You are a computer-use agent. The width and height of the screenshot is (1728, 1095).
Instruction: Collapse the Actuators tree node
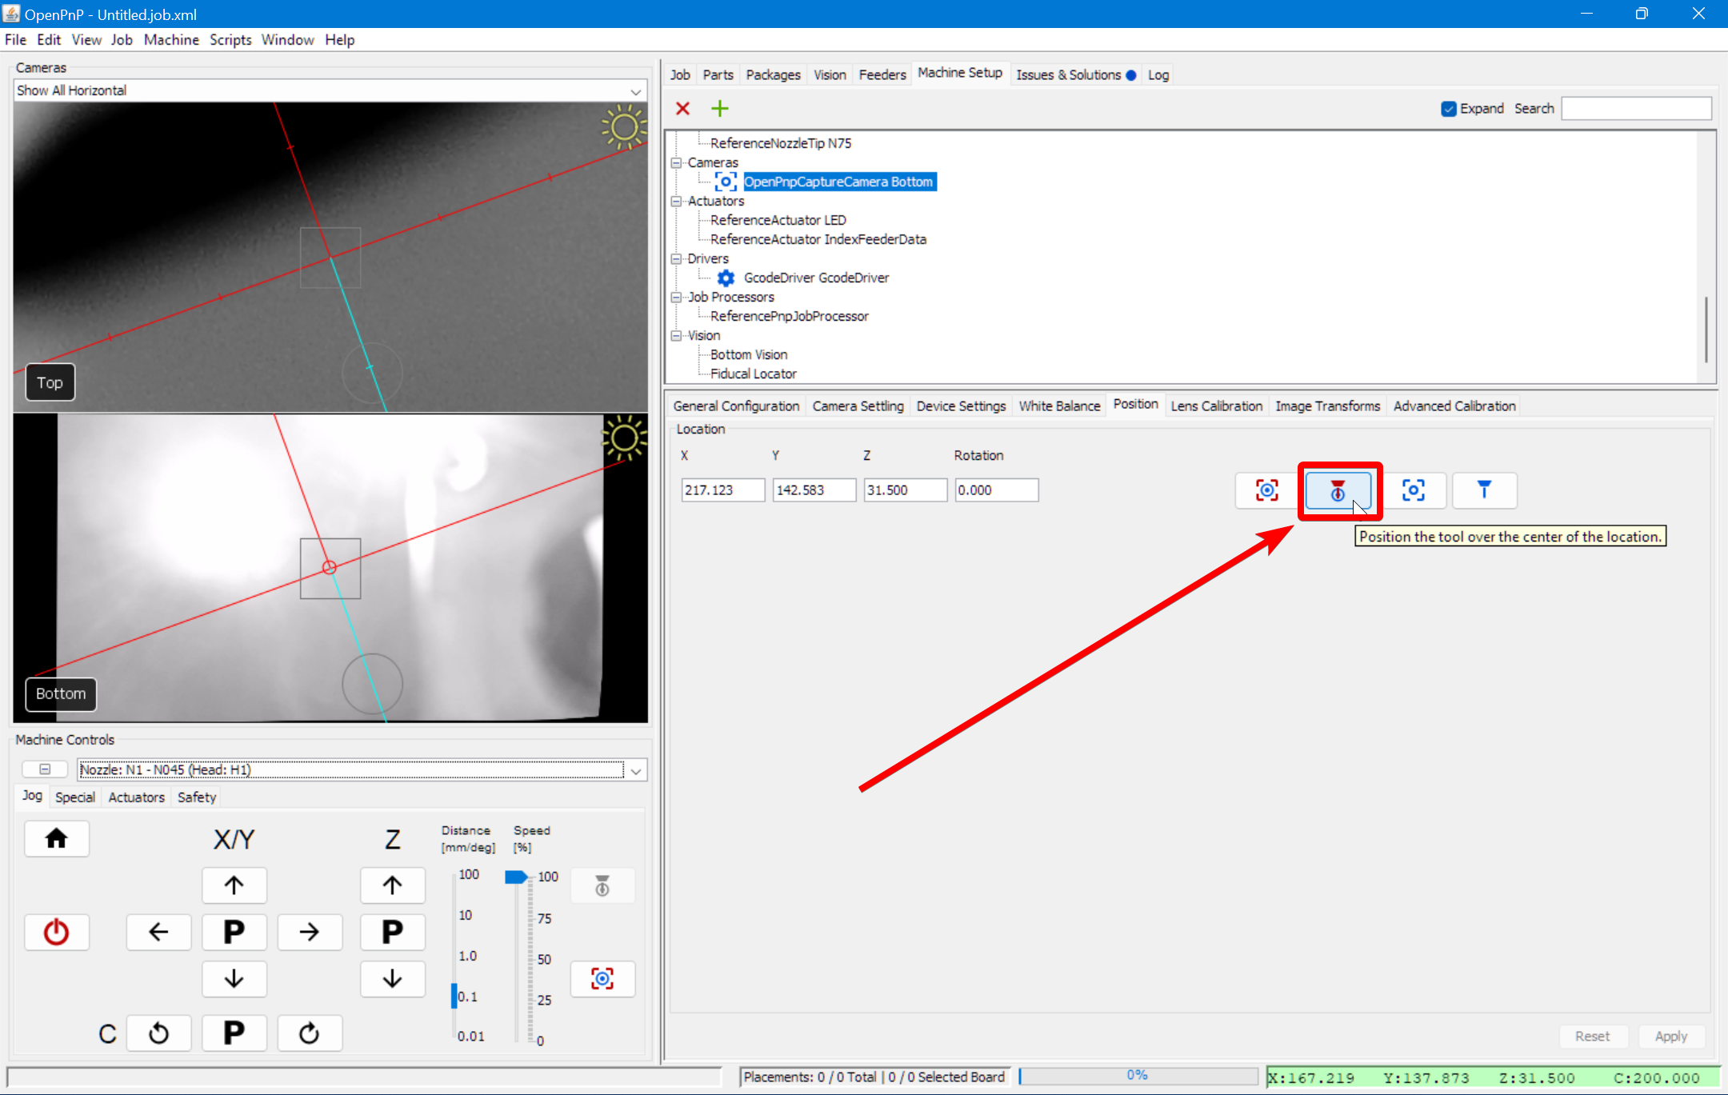click(677, 201)
